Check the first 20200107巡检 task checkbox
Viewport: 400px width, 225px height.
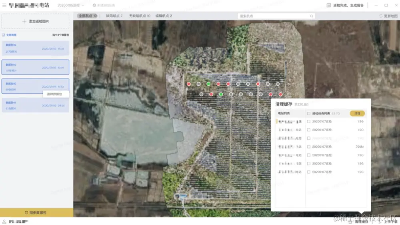309,122
